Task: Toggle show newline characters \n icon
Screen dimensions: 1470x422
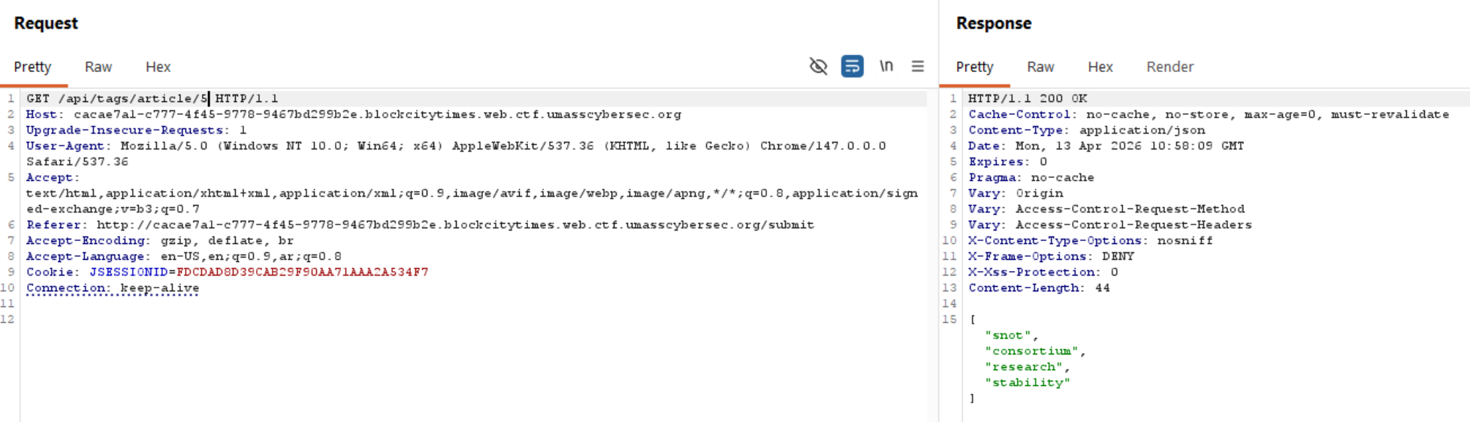Action: (x=886, y=67)
